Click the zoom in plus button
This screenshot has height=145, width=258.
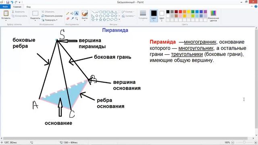[256, 142]
